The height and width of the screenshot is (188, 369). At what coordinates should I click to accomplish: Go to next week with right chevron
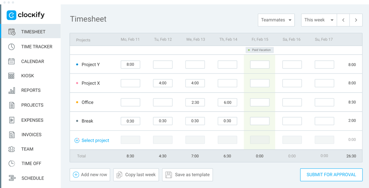pos(356,20)
